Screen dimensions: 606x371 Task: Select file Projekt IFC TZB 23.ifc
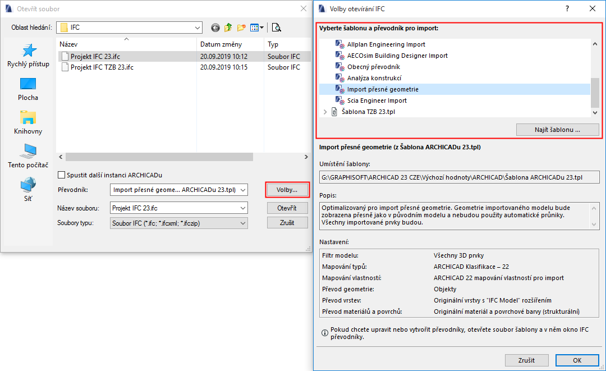(184, 67)
